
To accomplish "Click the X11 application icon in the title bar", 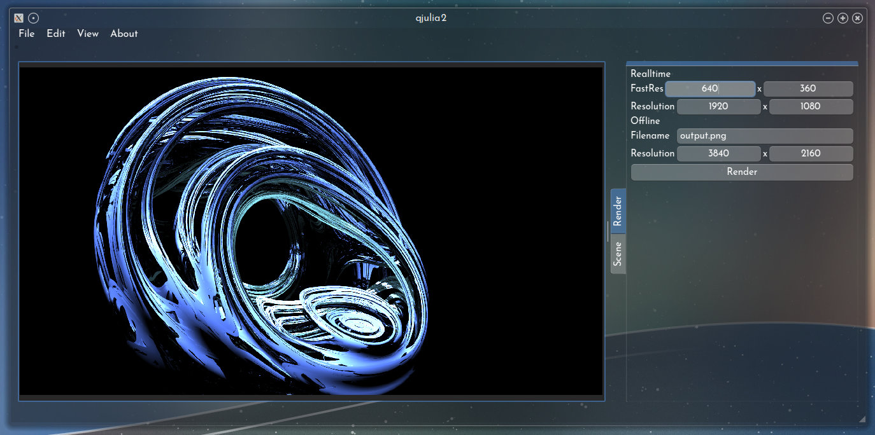I will (19, 18).
